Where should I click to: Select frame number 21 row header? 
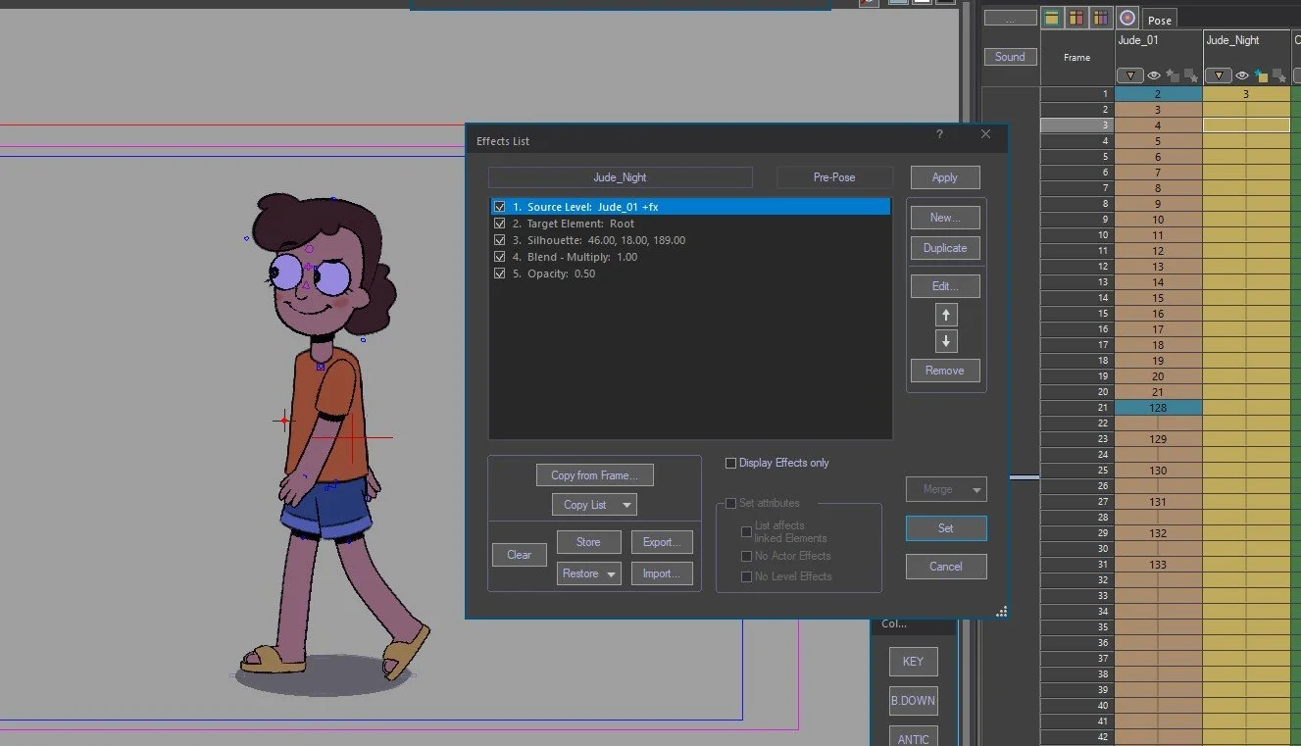[1076, 408]
